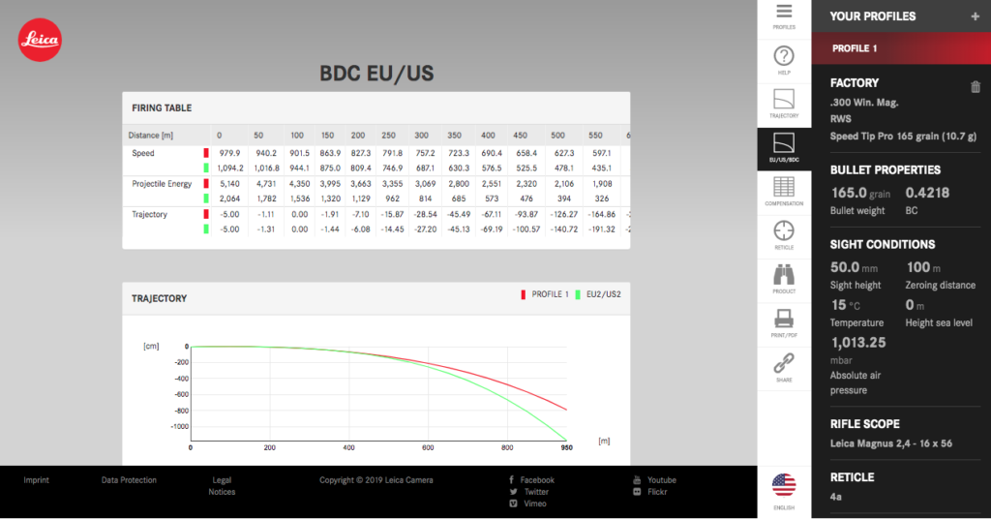The height and width of the screenshot is (519, 991).
Task: Open the Facebook link text
Action: pos(537,480)
